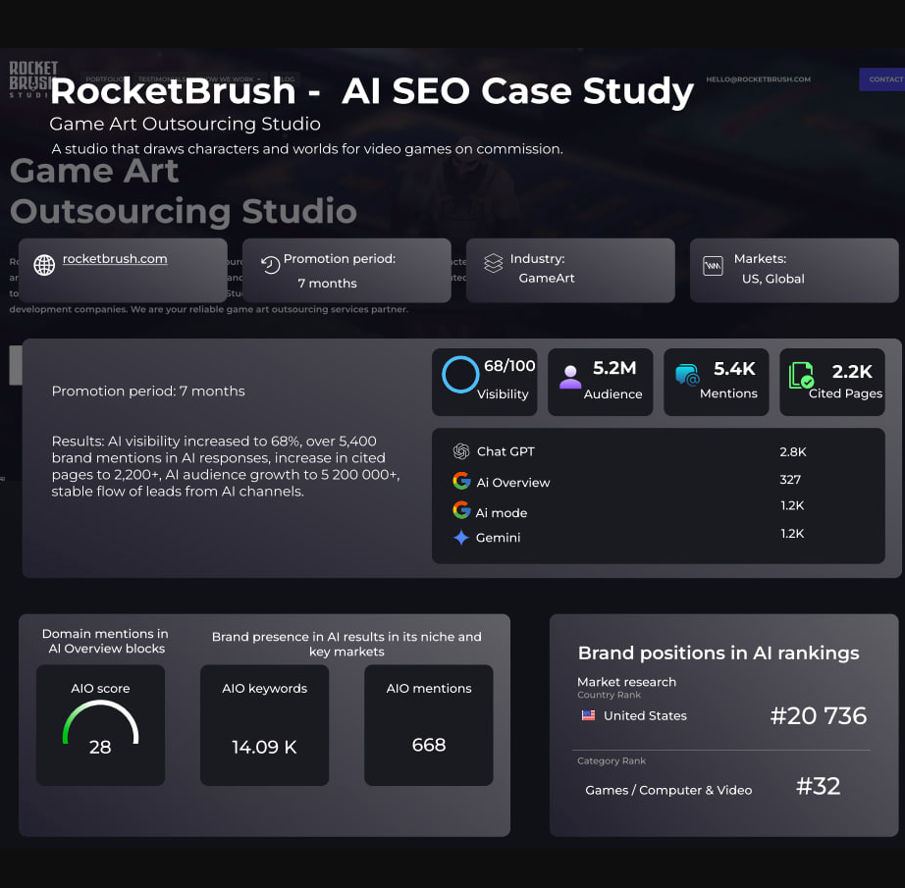Screen dimensions: 905x888
Task: Click the Google icon beside Ai Overview
Action: point(461,481)
